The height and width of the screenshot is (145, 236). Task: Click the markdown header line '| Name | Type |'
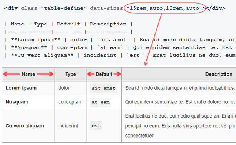pos(69,24)
